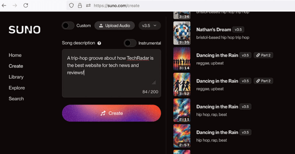Click the Instrumental label text

pyautogui.click(x=150, y=43)
